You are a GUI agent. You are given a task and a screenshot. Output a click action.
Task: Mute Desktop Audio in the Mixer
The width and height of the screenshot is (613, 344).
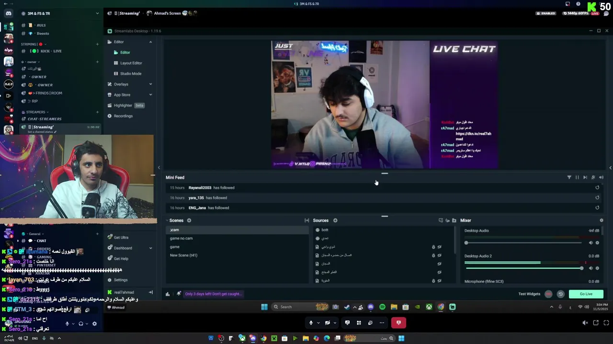click(x=590, y=243)
